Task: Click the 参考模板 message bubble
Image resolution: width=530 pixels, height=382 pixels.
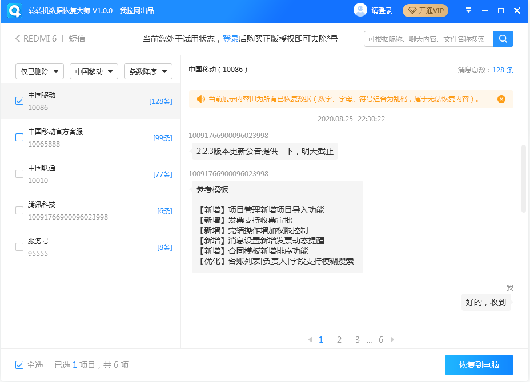Action: 278,227
